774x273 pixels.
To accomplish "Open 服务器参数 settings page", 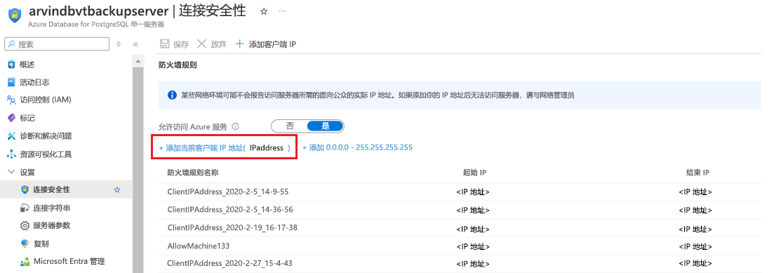I will coord(52,225).
